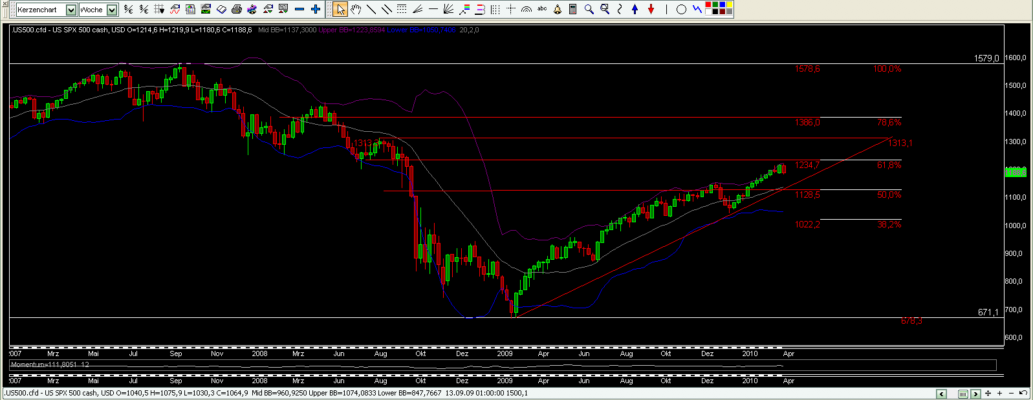Click the four-way move arrows icon
Viewport: 1033px width, 400px height.
pos(988,393)
